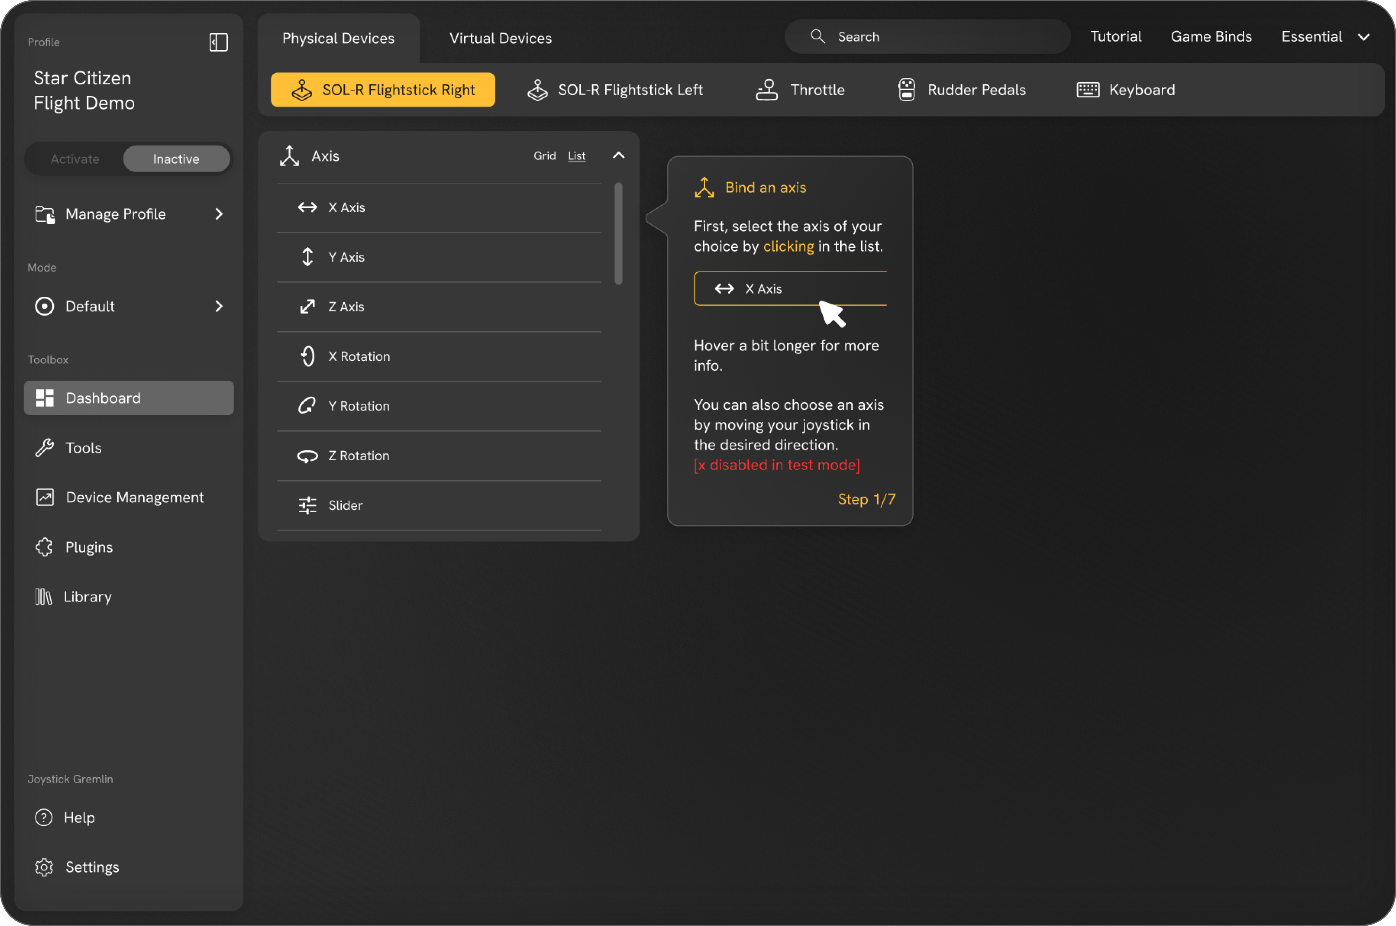Click the Y Axis vertical arrows icon
The width and height of the screenshot is (1396, 926).
pyautogui.click(x=308, y=257)
